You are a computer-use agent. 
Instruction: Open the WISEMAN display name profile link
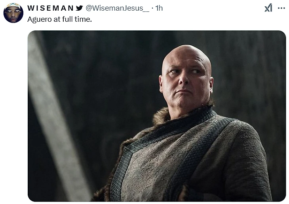51,8
